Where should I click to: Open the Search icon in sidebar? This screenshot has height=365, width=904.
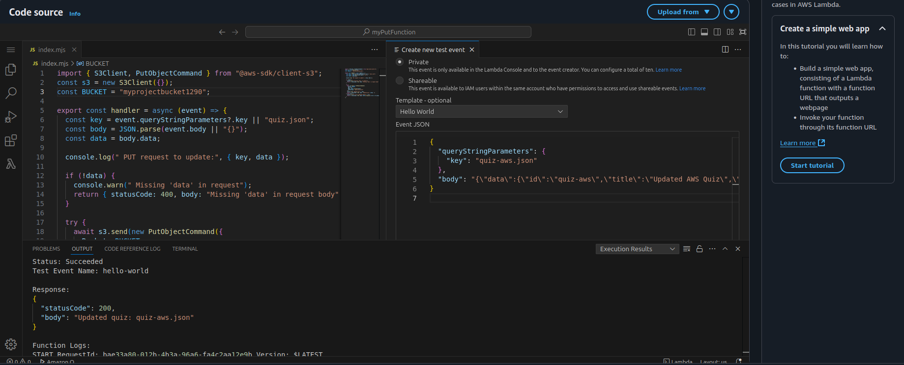point(11,93)
